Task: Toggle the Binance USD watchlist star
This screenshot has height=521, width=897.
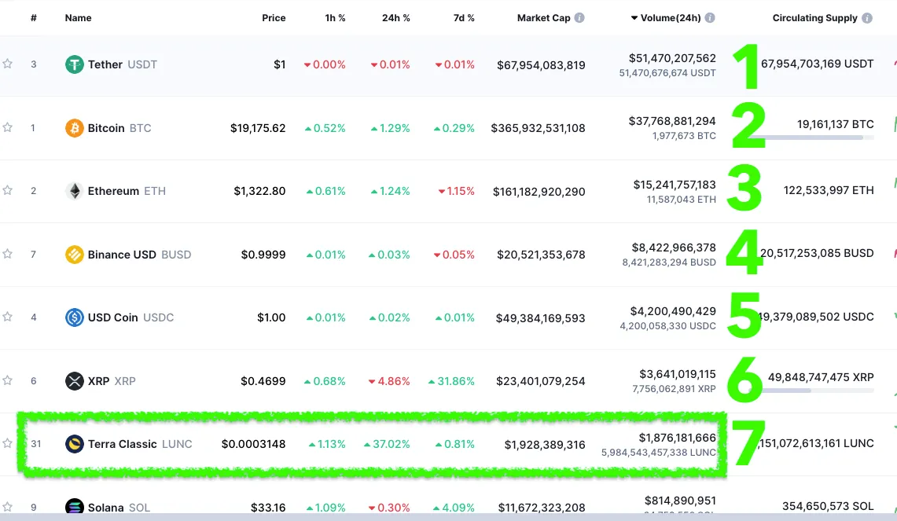Action: click(x=7, y=253)
